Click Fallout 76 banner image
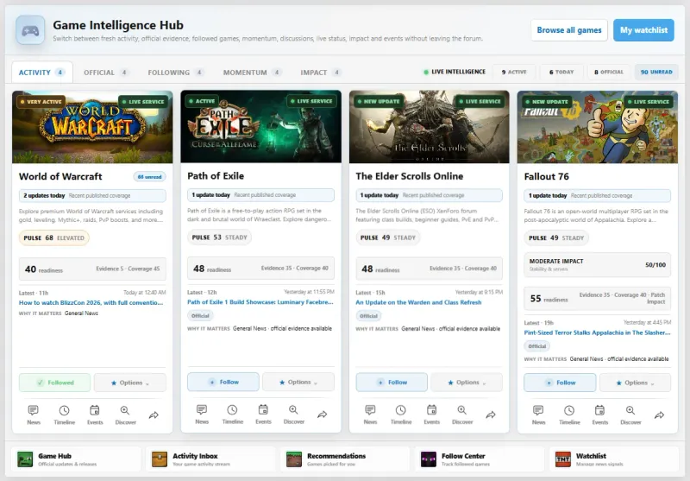 click(598, 127)
